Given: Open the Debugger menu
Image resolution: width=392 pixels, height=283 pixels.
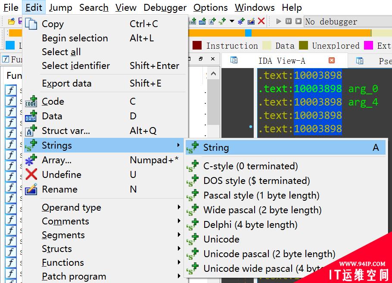Looking at the screenshot, I should coord(165,8).
